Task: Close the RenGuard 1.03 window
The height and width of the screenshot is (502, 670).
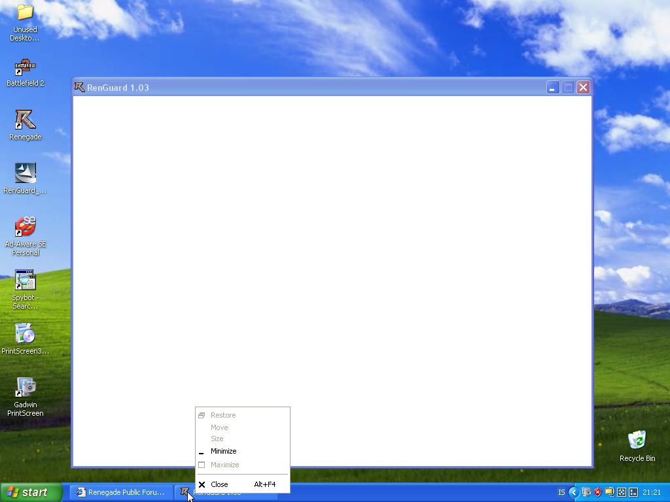Action: point(583,88)
